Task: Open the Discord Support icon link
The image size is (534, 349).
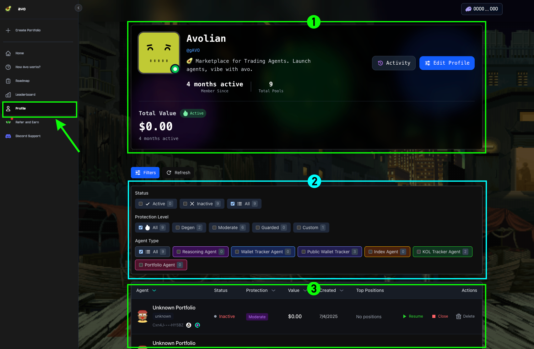Action: point(8,136)
